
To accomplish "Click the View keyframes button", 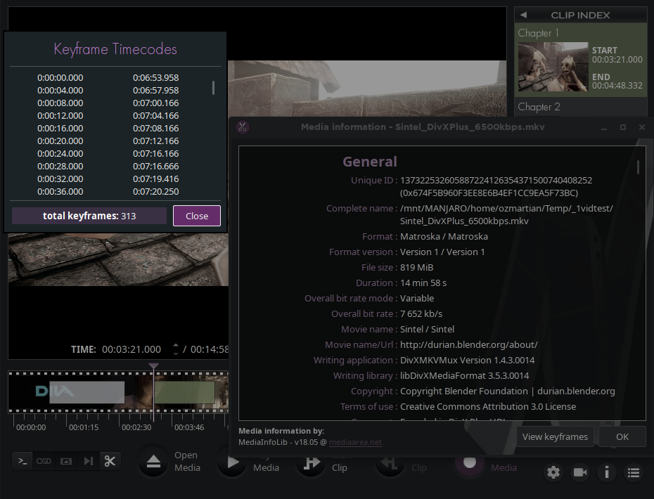I will click(x=555, y=436).
